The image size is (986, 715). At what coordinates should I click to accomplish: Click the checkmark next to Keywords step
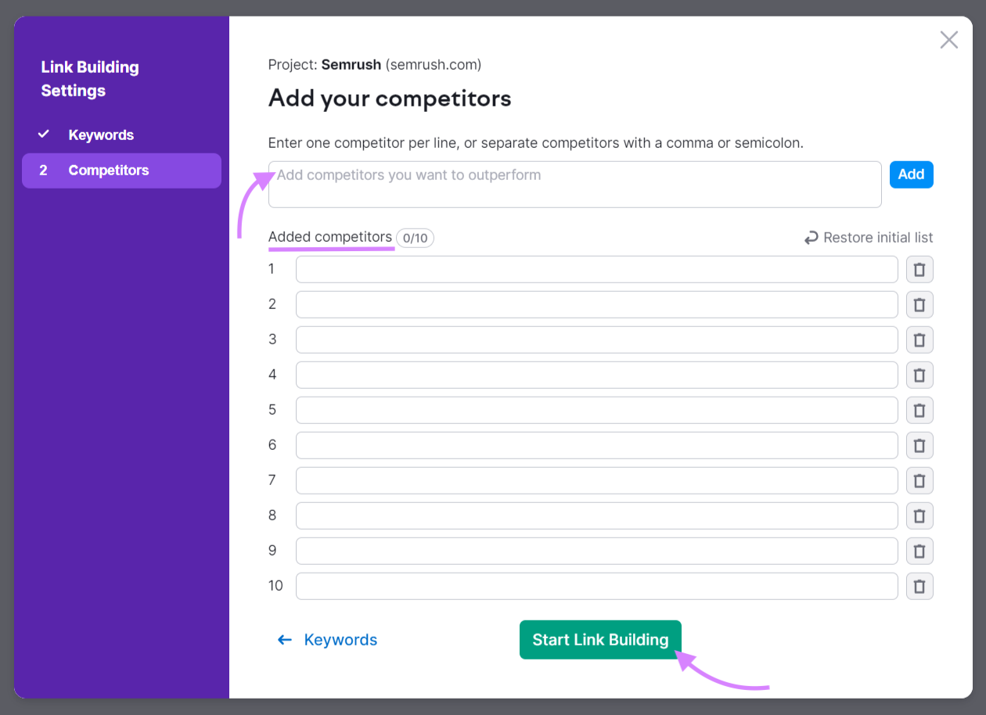[45, 134]
